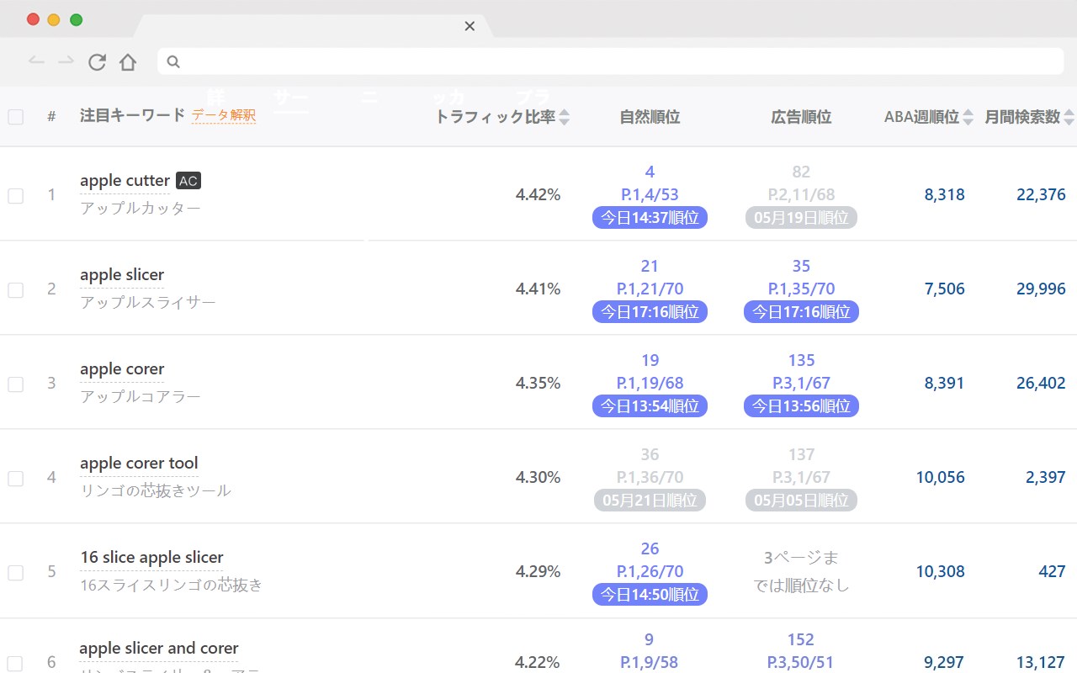
Task: Focus the browser address bar
Action: click(614, 61)
